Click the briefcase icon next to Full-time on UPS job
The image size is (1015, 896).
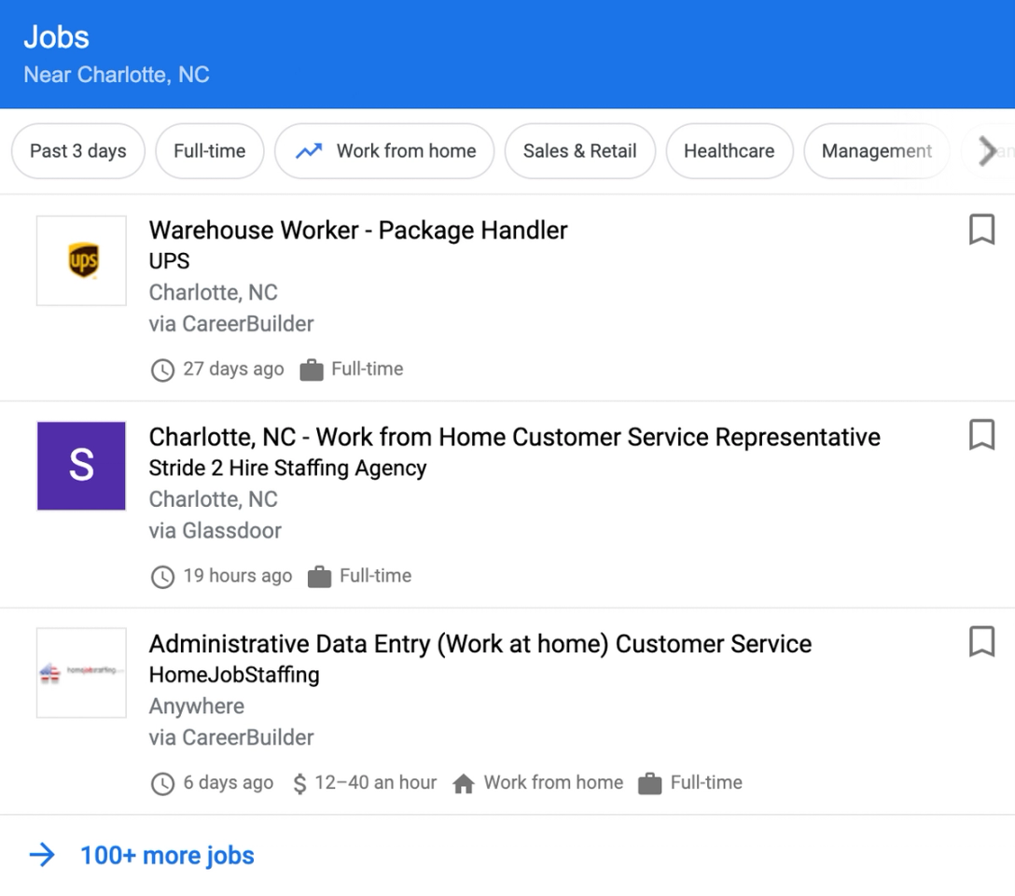[311, 369]
